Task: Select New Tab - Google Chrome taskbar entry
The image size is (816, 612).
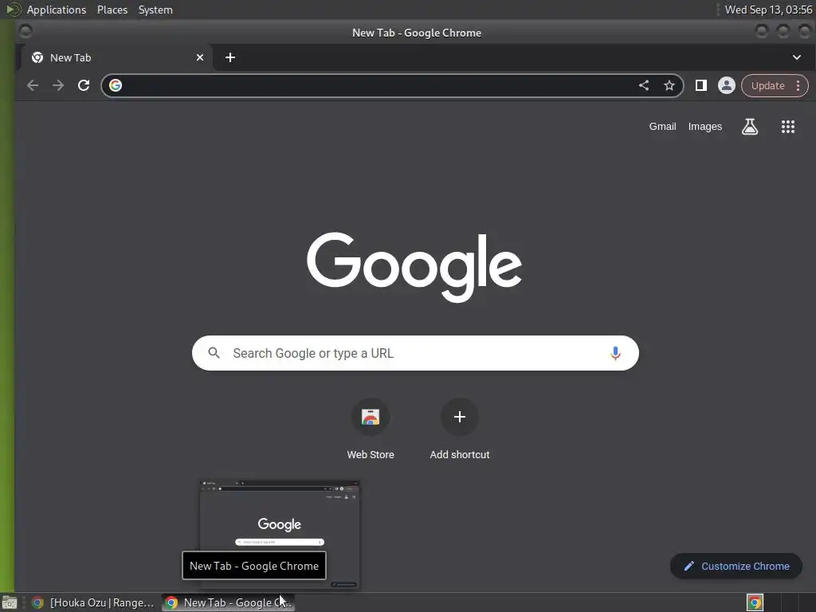Action: click(x=229, y=602)
